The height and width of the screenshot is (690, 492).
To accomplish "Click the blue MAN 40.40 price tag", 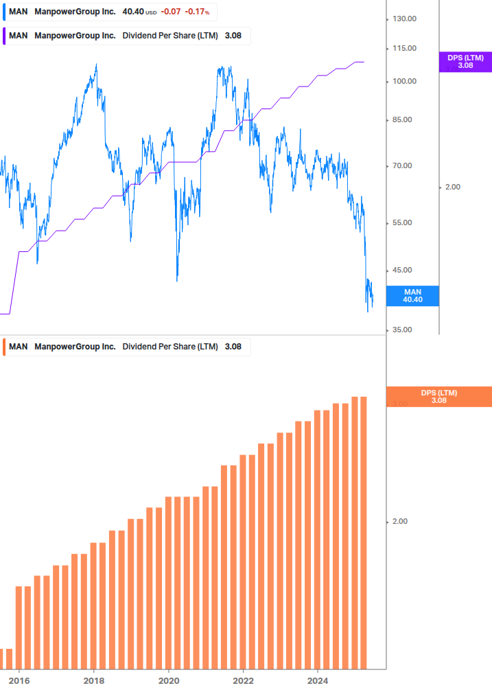I will click(412, 296).
